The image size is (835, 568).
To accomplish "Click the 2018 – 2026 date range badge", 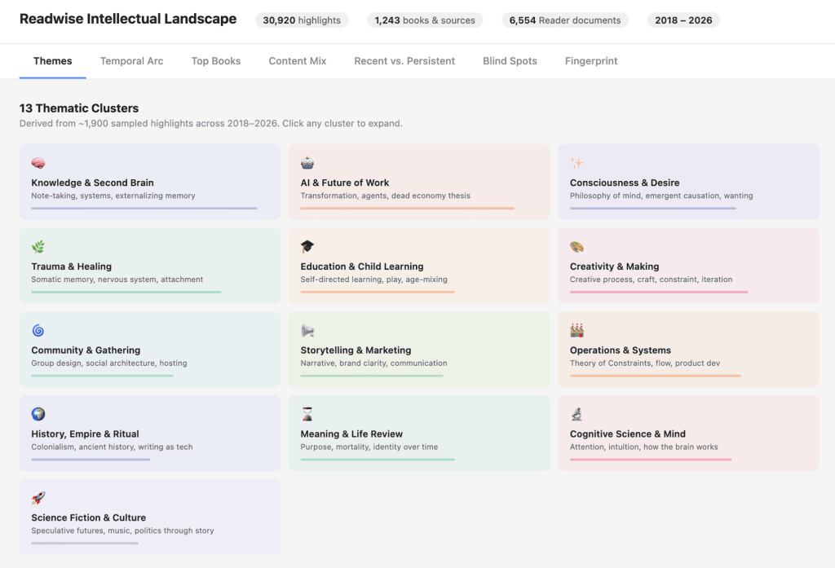I will pyautogui.click(x=683, y=20).
